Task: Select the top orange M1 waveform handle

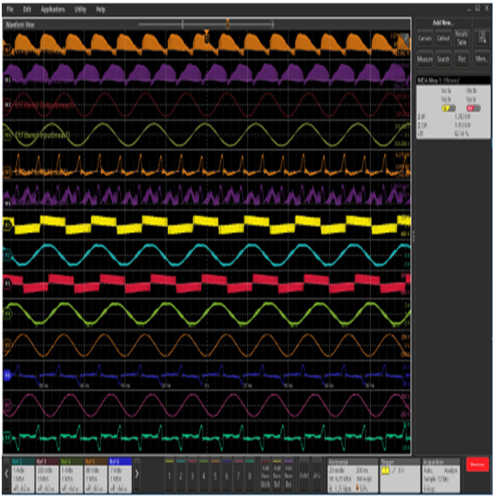Action: [8, 50]
